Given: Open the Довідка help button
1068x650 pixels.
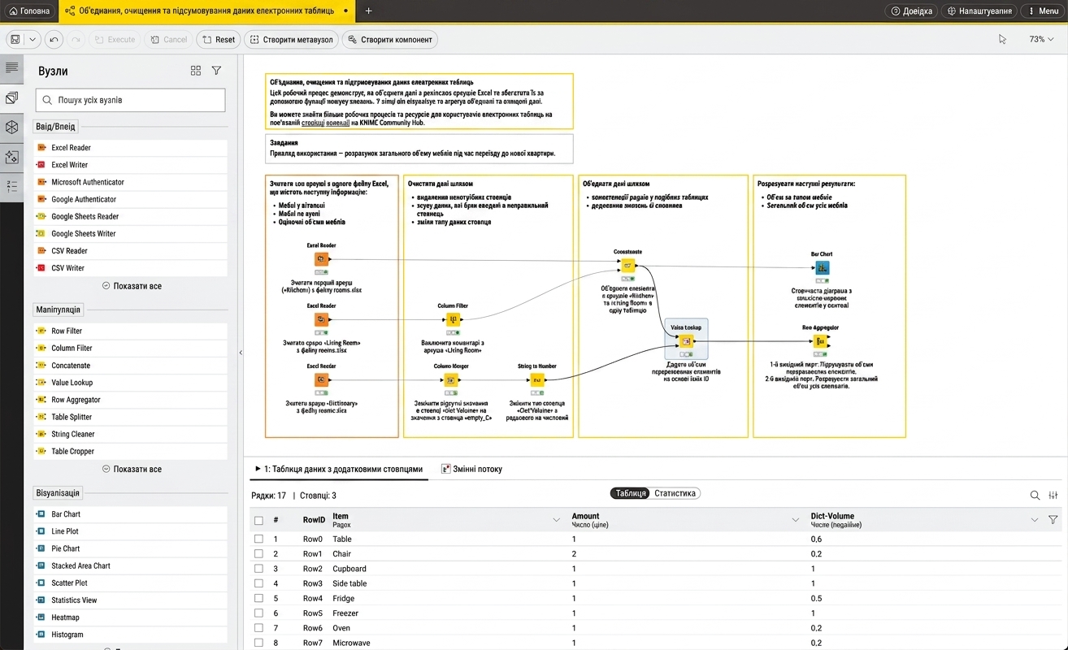Looking at the screenshot, I should pos(911,11).
